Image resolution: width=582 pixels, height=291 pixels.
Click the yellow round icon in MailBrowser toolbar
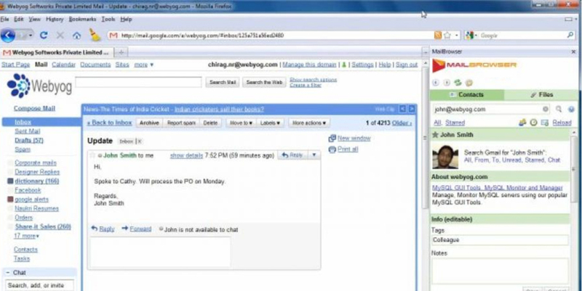tap(469, 83)
